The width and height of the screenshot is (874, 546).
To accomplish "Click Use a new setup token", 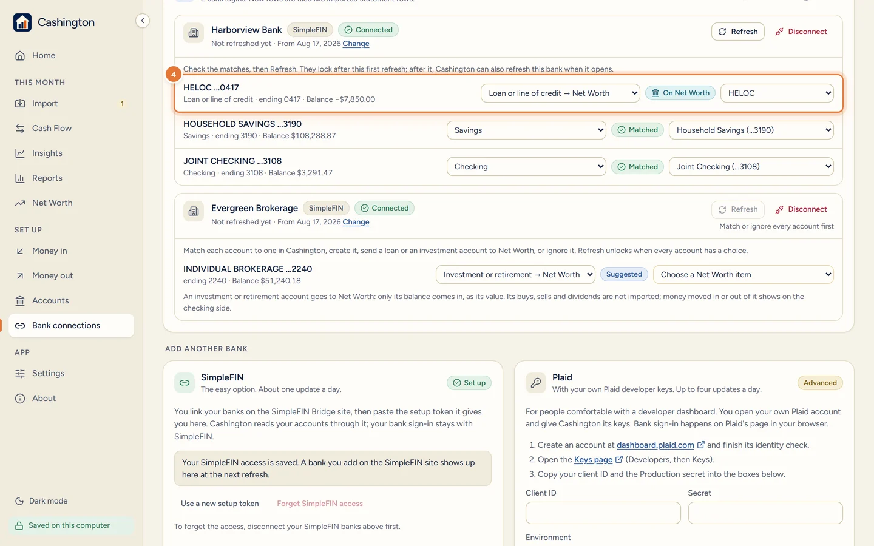I will pos(220,504).
